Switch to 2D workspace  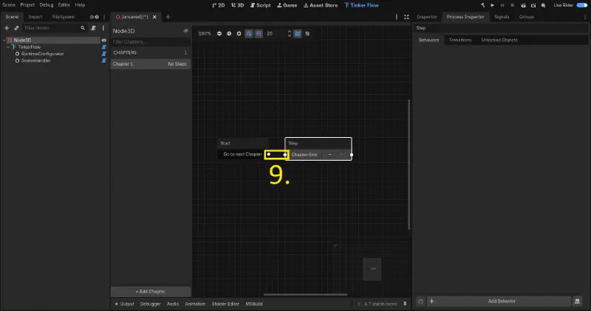coord(218,5)
